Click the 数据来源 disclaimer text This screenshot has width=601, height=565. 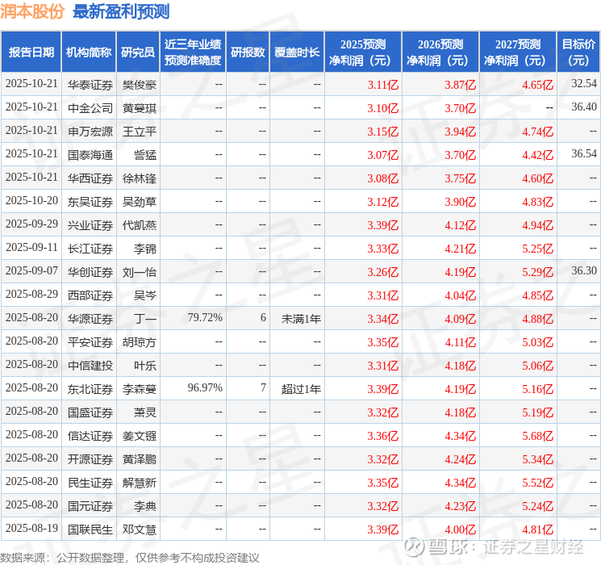130,557
